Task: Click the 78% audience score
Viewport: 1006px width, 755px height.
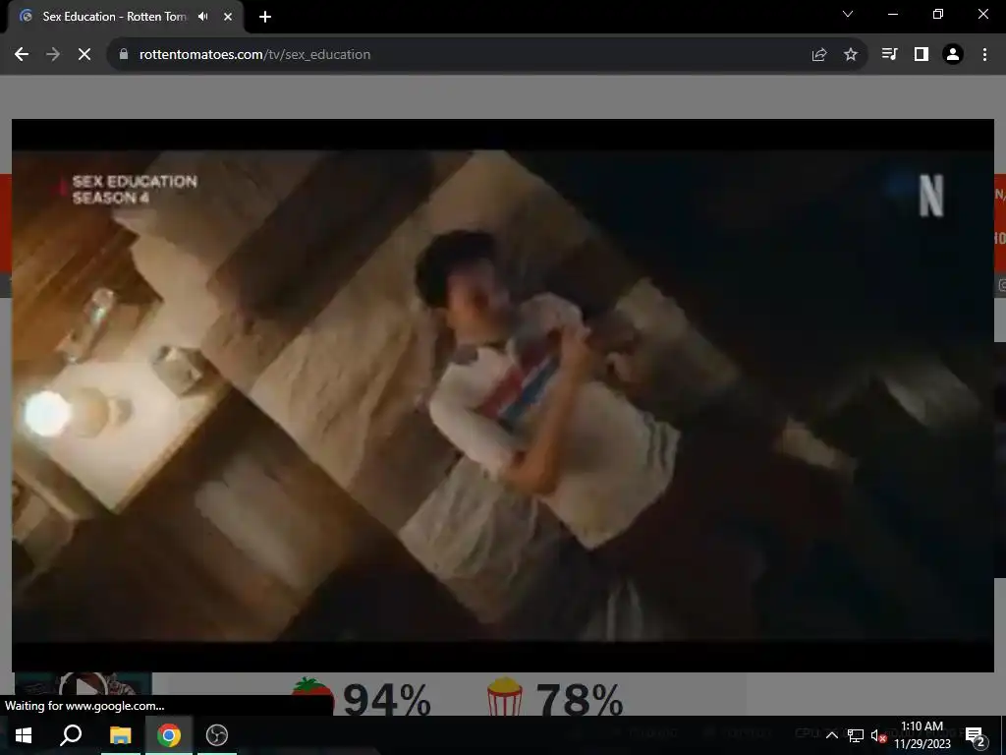Action: tap(580, 699)
